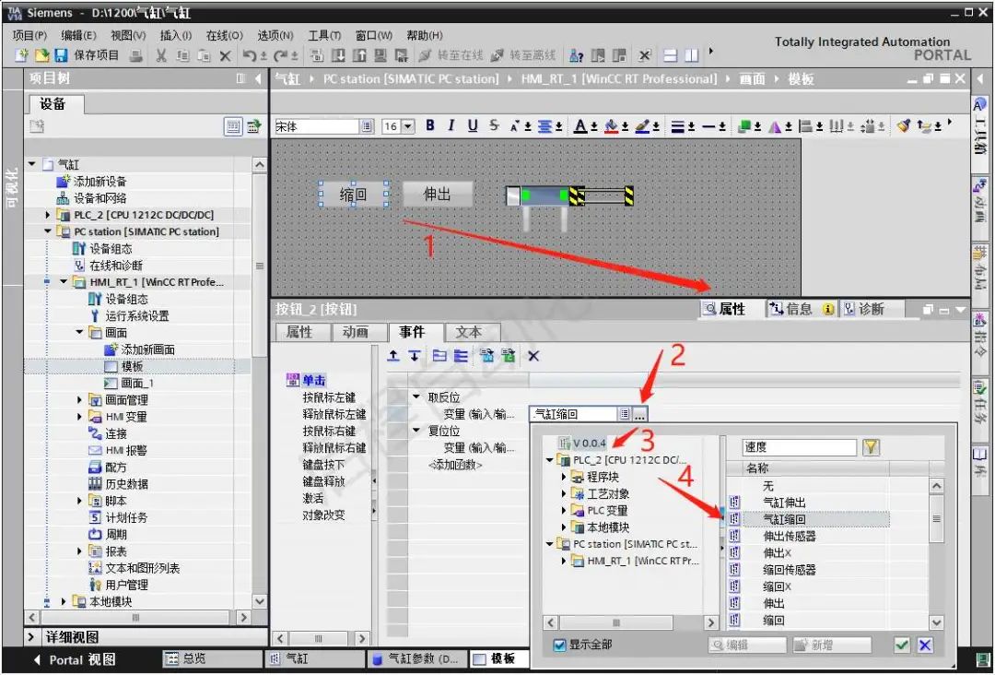The height and width of the screenshot is (675, 995).
Task: Select the 伸出传感器 tag in list
Action: click(789, 537)
